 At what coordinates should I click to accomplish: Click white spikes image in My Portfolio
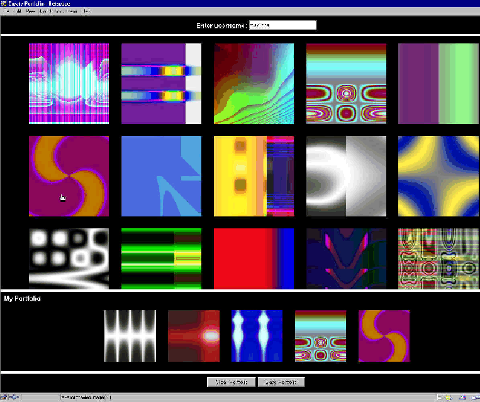tap(130, 336)
